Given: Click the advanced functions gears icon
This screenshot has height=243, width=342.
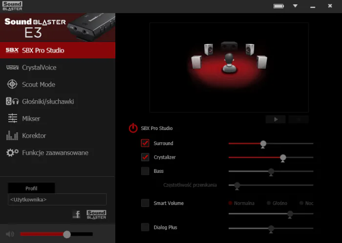Looking at the screenshot, I should click(x=12, y=152).
